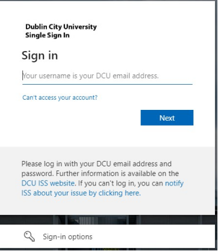
Task: Click the 'Single Sign In' banner line
Action: (x=48, y=35)
